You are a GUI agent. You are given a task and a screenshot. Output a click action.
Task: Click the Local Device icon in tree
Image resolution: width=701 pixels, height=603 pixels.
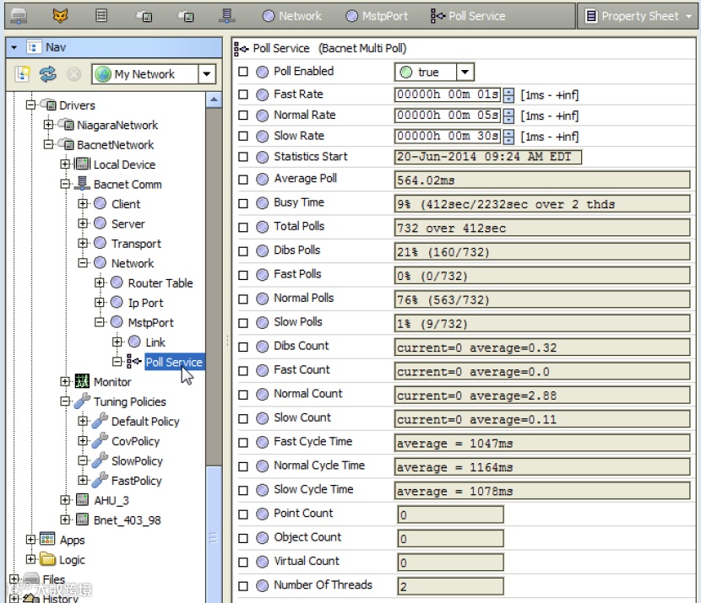click(82, 164)
